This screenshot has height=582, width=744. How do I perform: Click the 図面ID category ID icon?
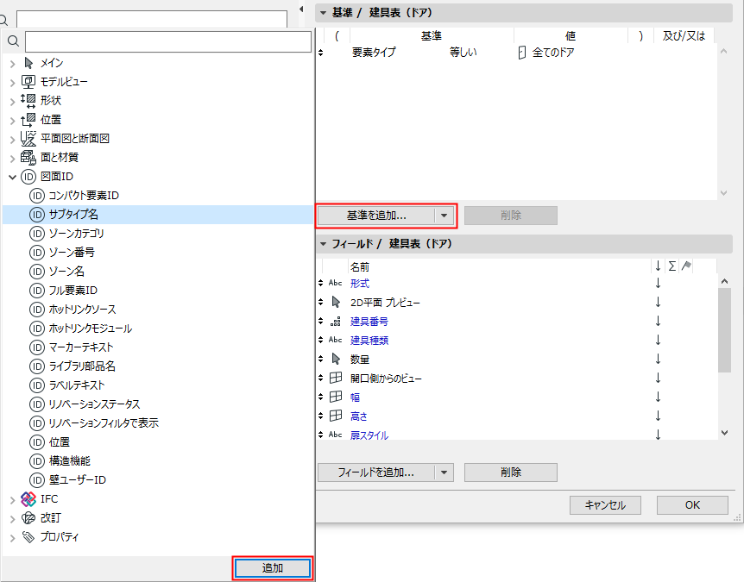[x=28, y=176]
